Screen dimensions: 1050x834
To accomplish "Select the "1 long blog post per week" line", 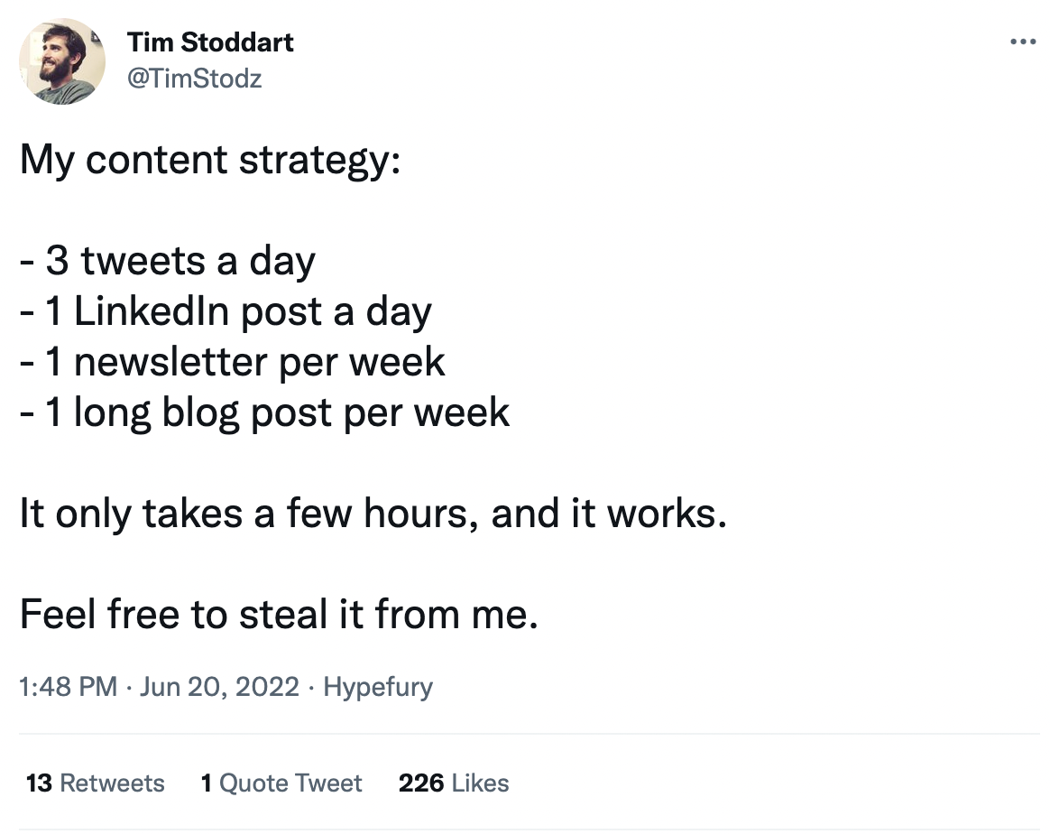I will pos(265,413).
